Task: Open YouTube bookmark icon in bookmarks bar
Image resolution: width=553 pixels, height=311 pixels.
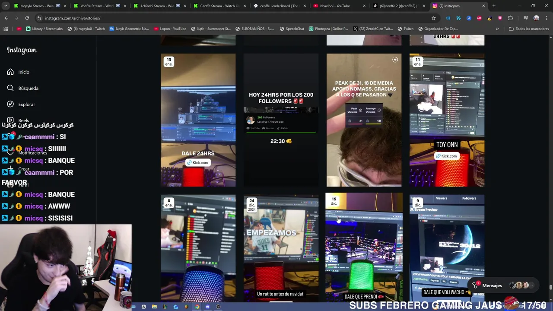Action: point(19,29)
